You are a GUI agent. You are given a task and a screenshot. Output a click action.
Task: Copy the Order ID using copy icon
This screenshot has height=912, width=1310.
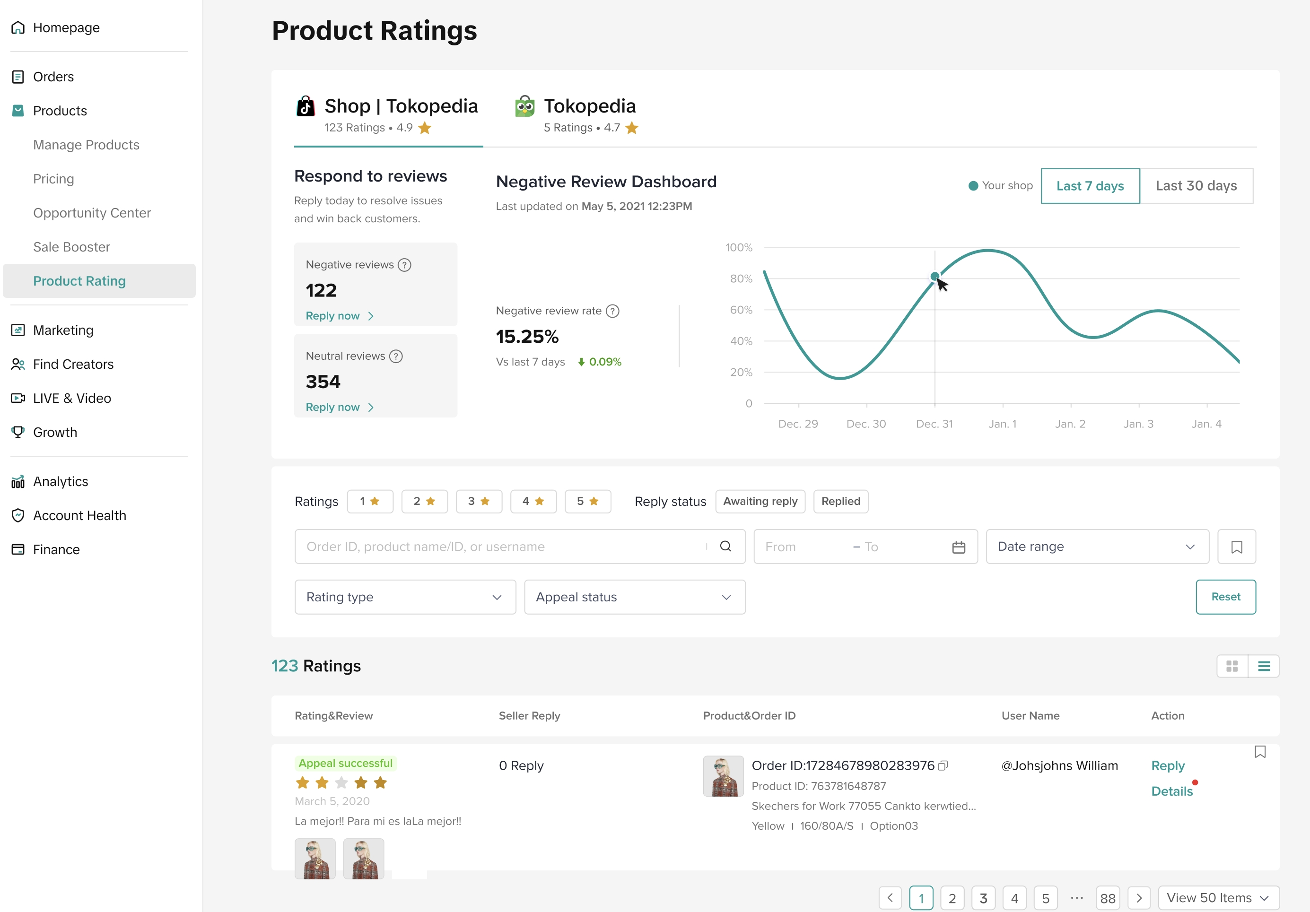coord(943,765)
